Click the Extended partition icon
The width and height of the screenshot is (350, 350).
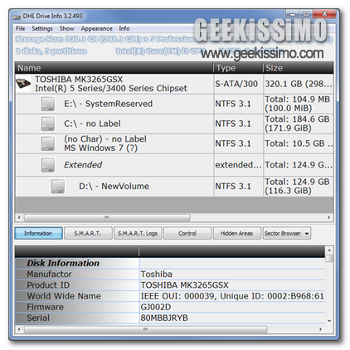pos(48,165)
